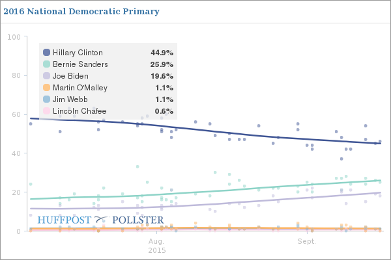Click Clinton's 44.9% value in the legend
This screenshot has width=391, height=260.
tap(162, 53)
